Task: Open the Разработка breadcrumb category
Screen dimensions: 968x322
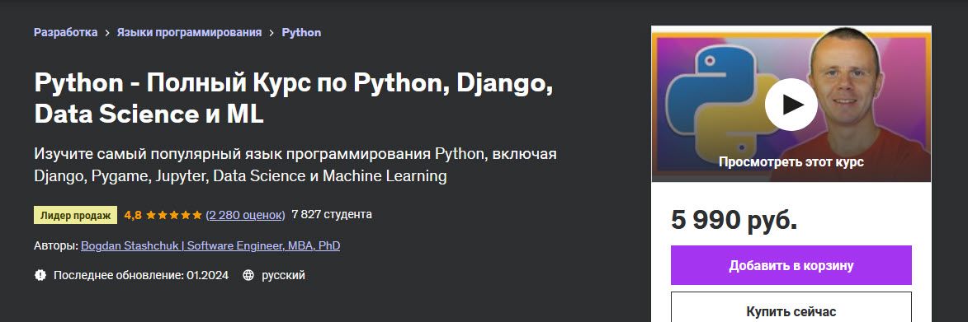Action: point(65,33)
